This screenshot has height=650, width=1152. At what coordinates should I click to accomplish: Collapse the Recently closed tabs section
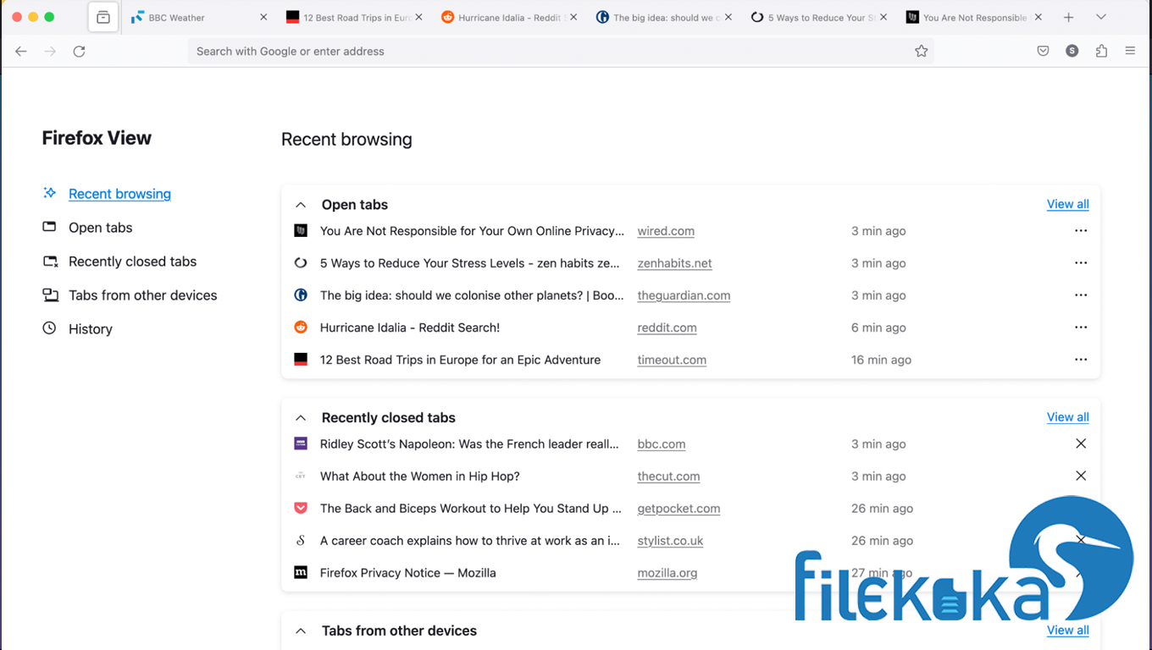301,418
